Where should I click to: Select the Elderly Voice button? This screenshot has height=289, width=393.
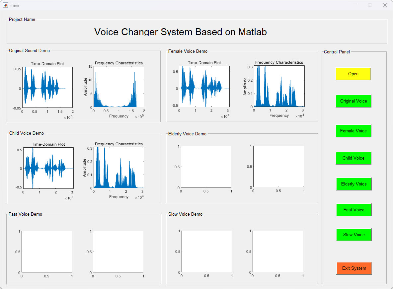(x=354, y=184)
